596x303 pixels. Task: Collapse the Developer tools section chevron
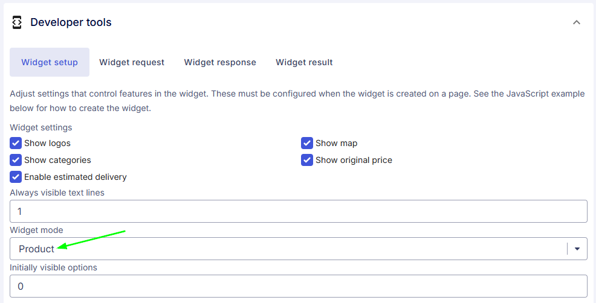point(577,22)
